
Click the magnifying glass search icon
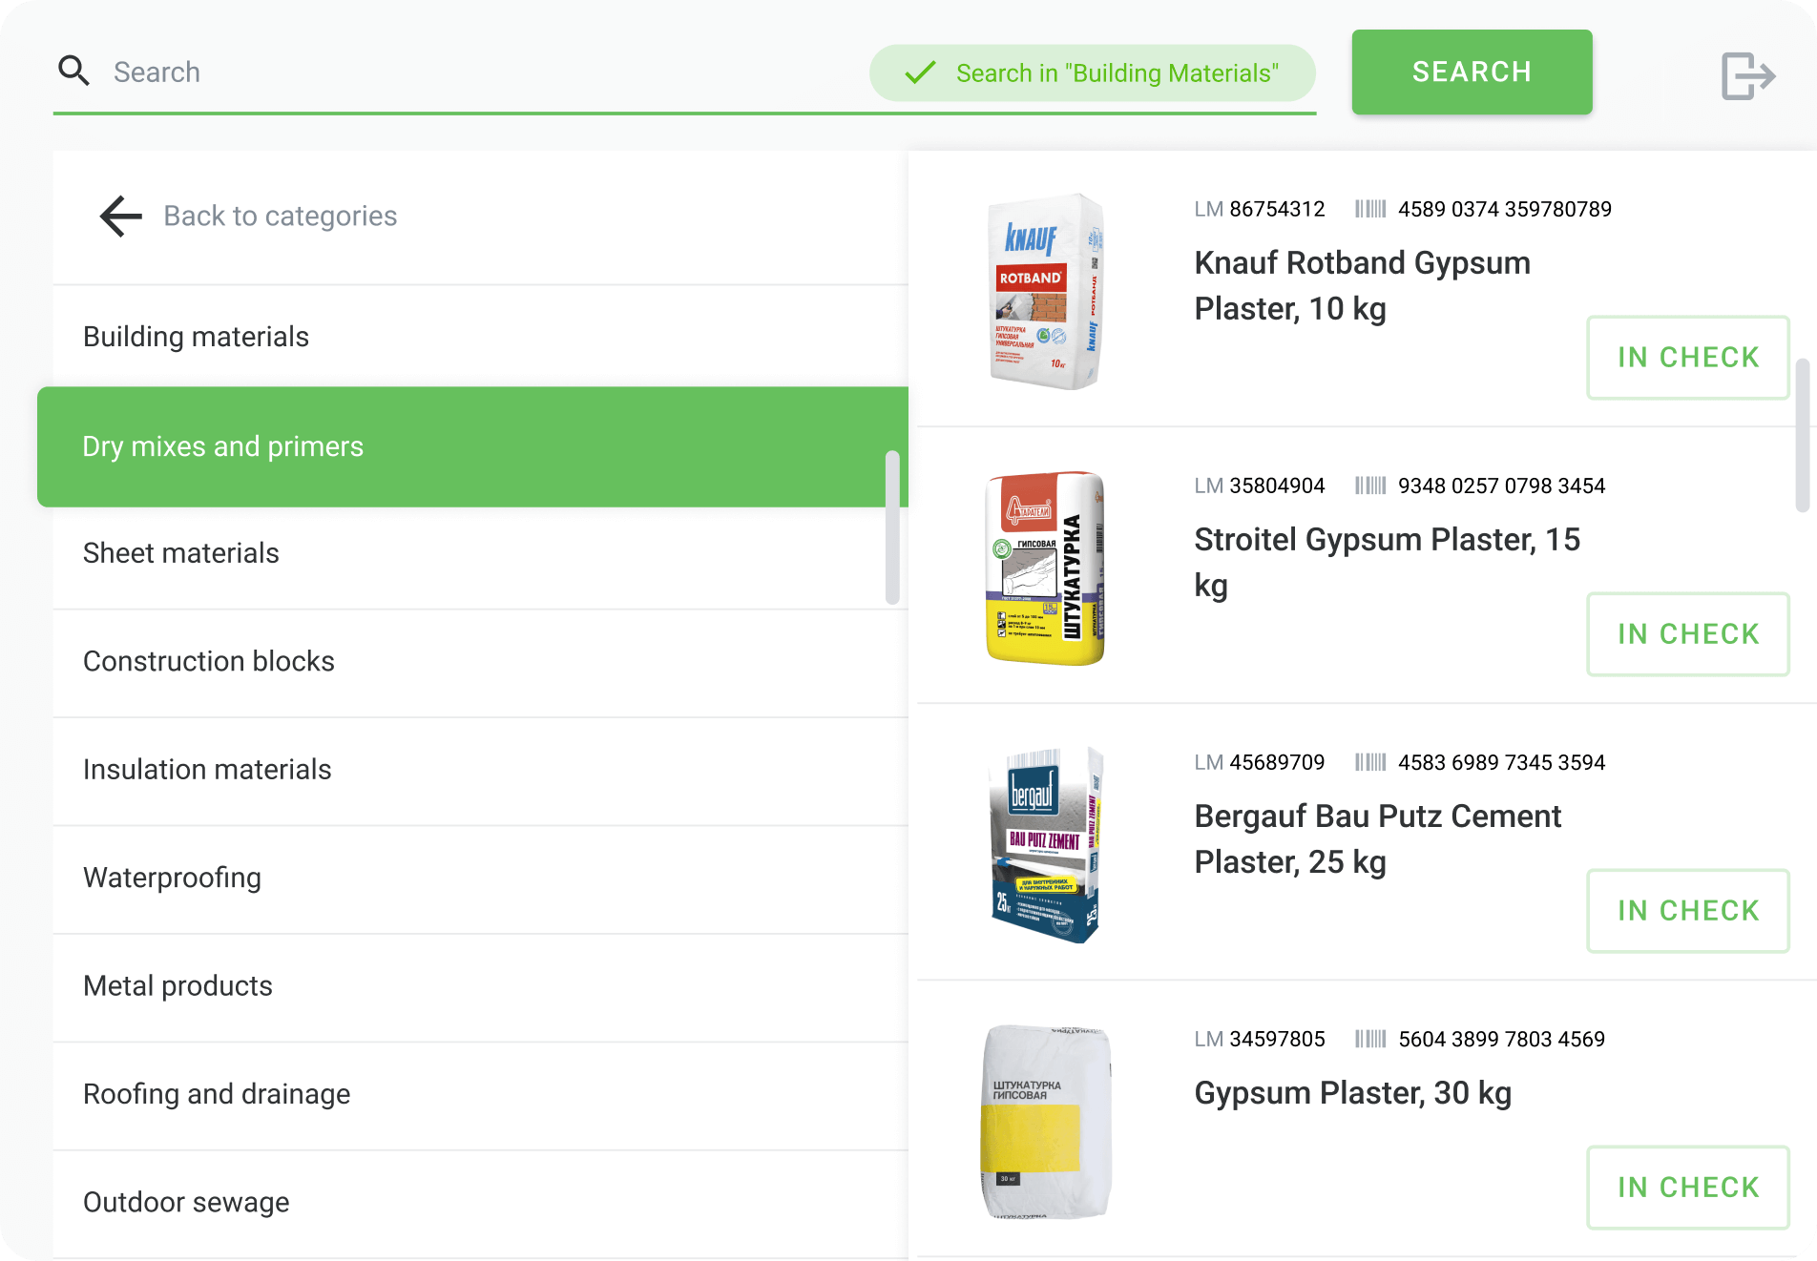click(x=73, y=72)
